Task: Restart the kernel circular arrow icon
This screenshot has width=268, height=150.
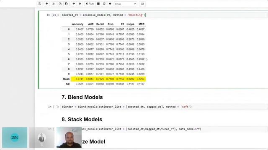Action: [x=104, y=4]
